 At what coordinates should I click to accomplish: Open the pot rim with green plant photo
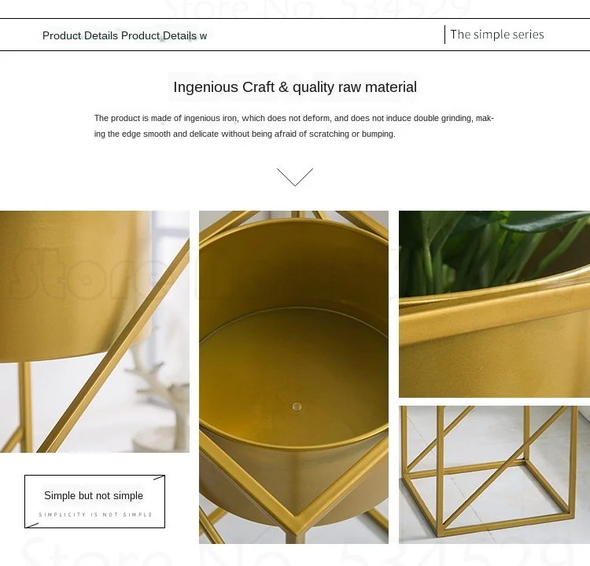[x=494, y=304]
